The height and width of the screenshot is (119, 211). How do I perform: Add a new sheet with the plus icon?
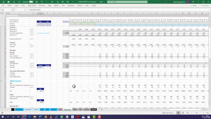click(102, 109)
